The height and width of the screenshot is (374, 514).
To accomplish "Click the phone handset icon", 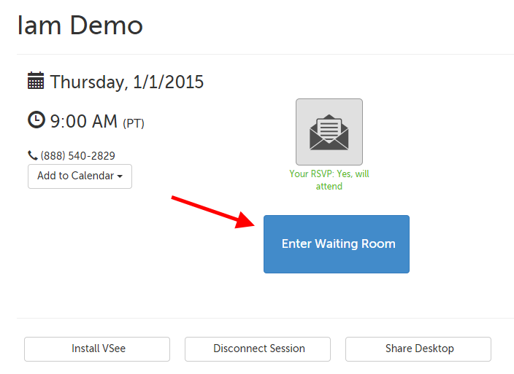I will click(32, 155).
